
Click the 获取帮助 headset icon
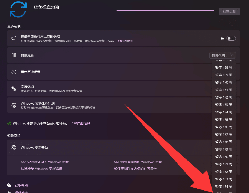point(9,185)
